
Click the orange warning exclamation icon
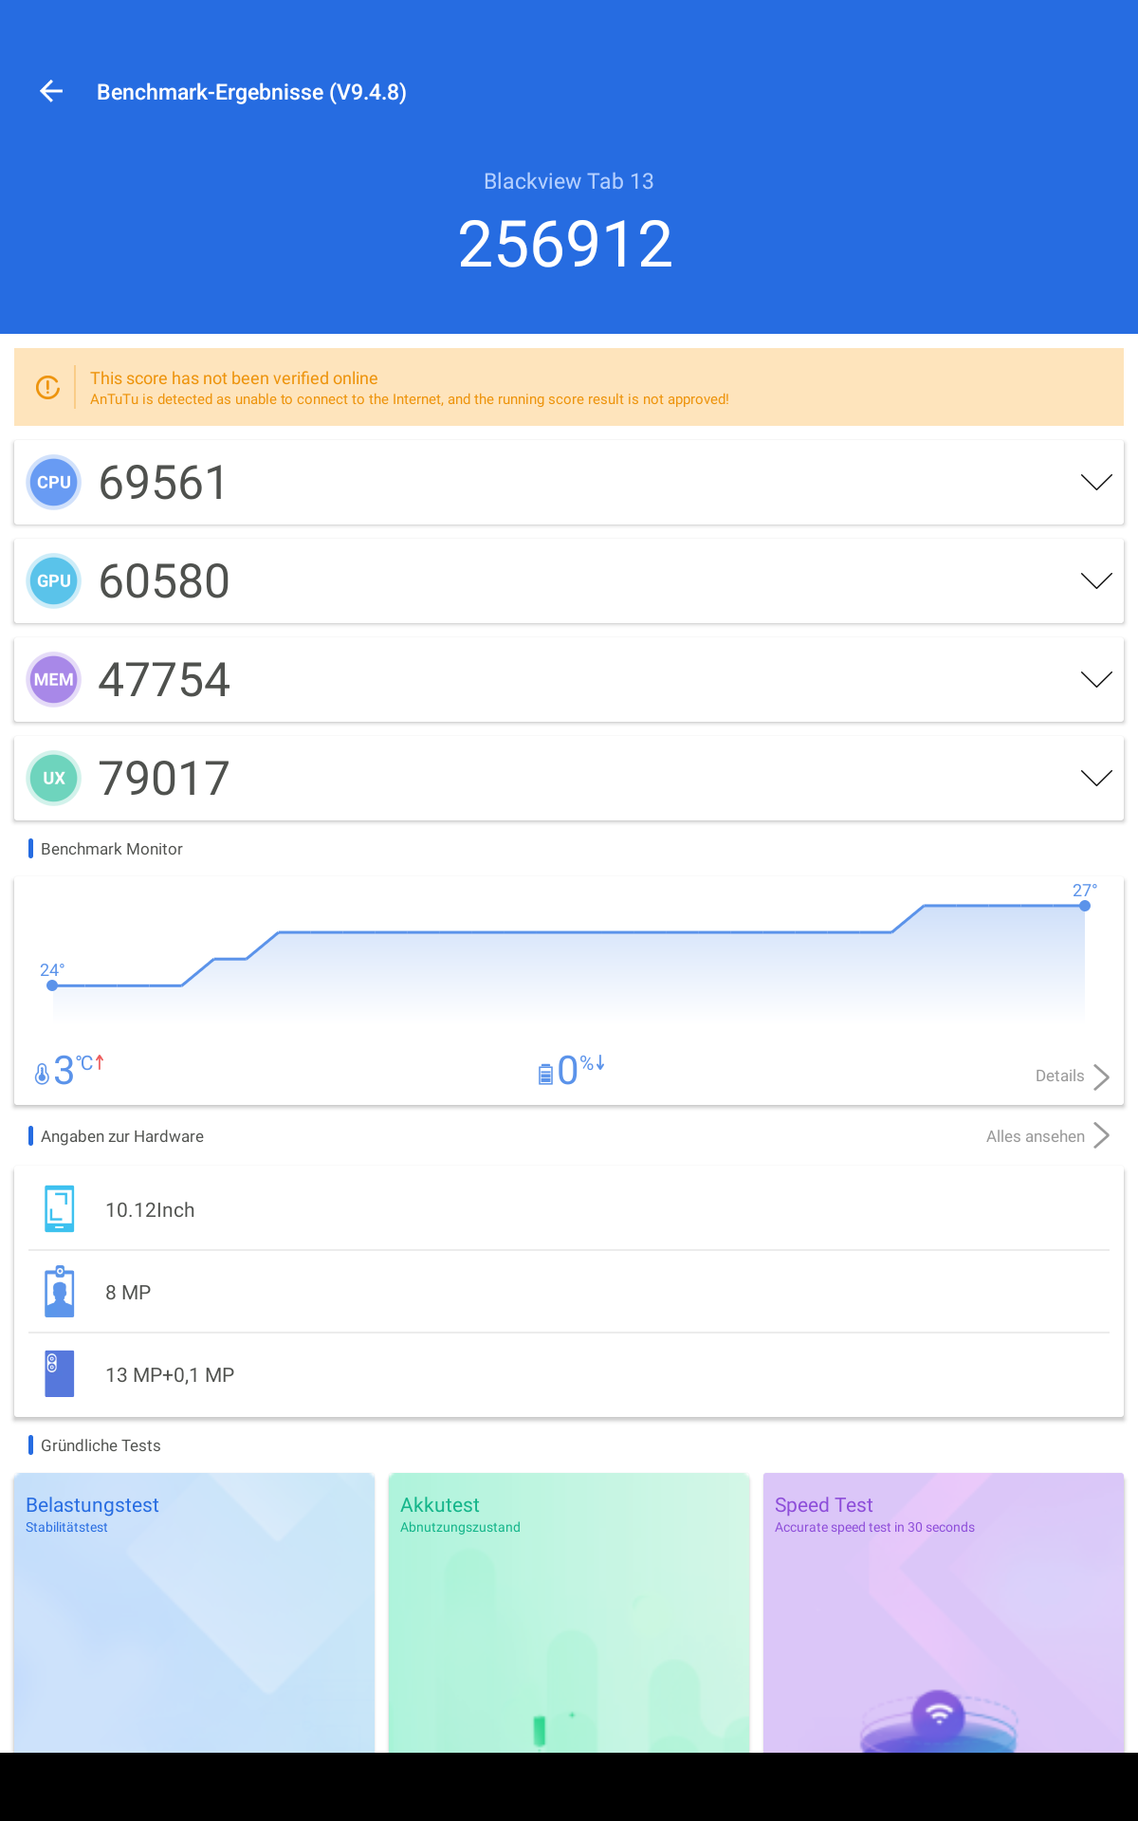[x=47, y=387]
